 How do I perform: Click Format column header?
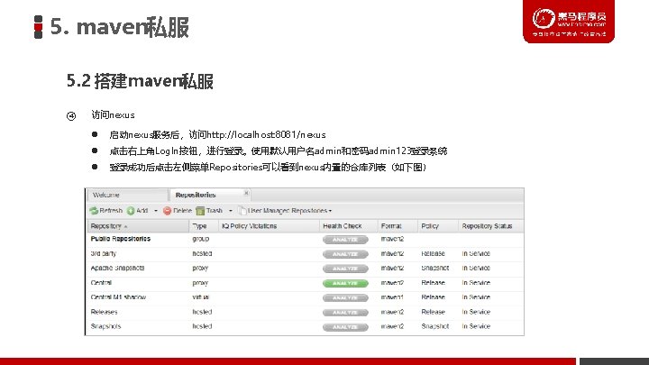[398, 226]
